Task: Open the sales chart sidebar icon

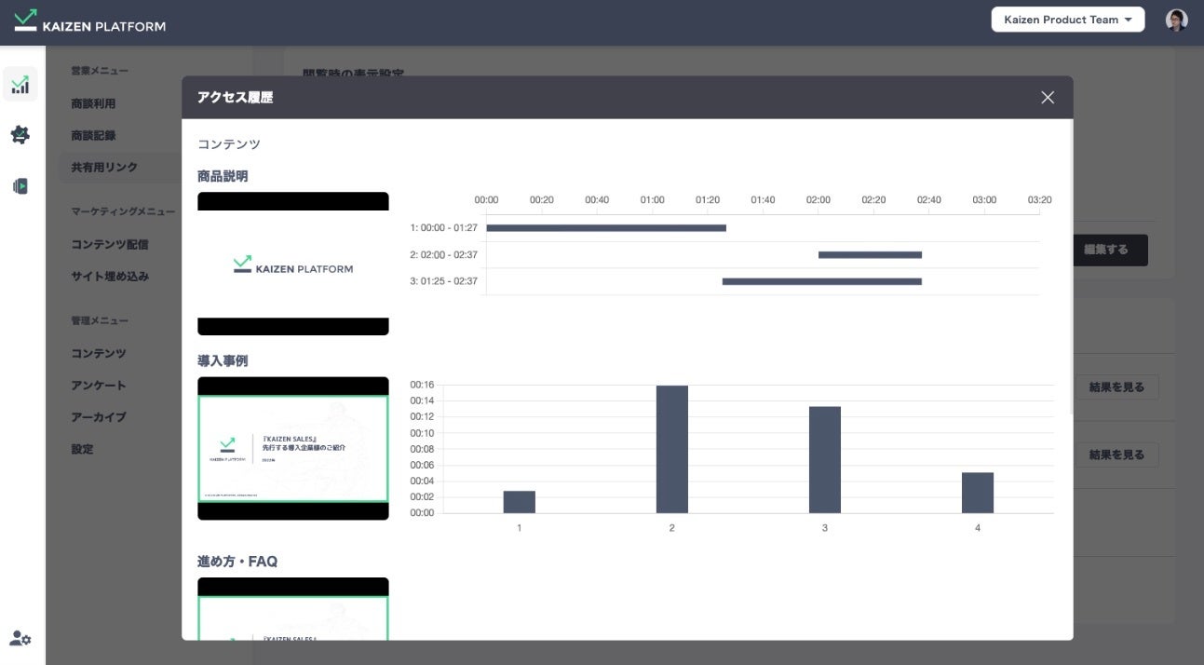Action: 20,85
